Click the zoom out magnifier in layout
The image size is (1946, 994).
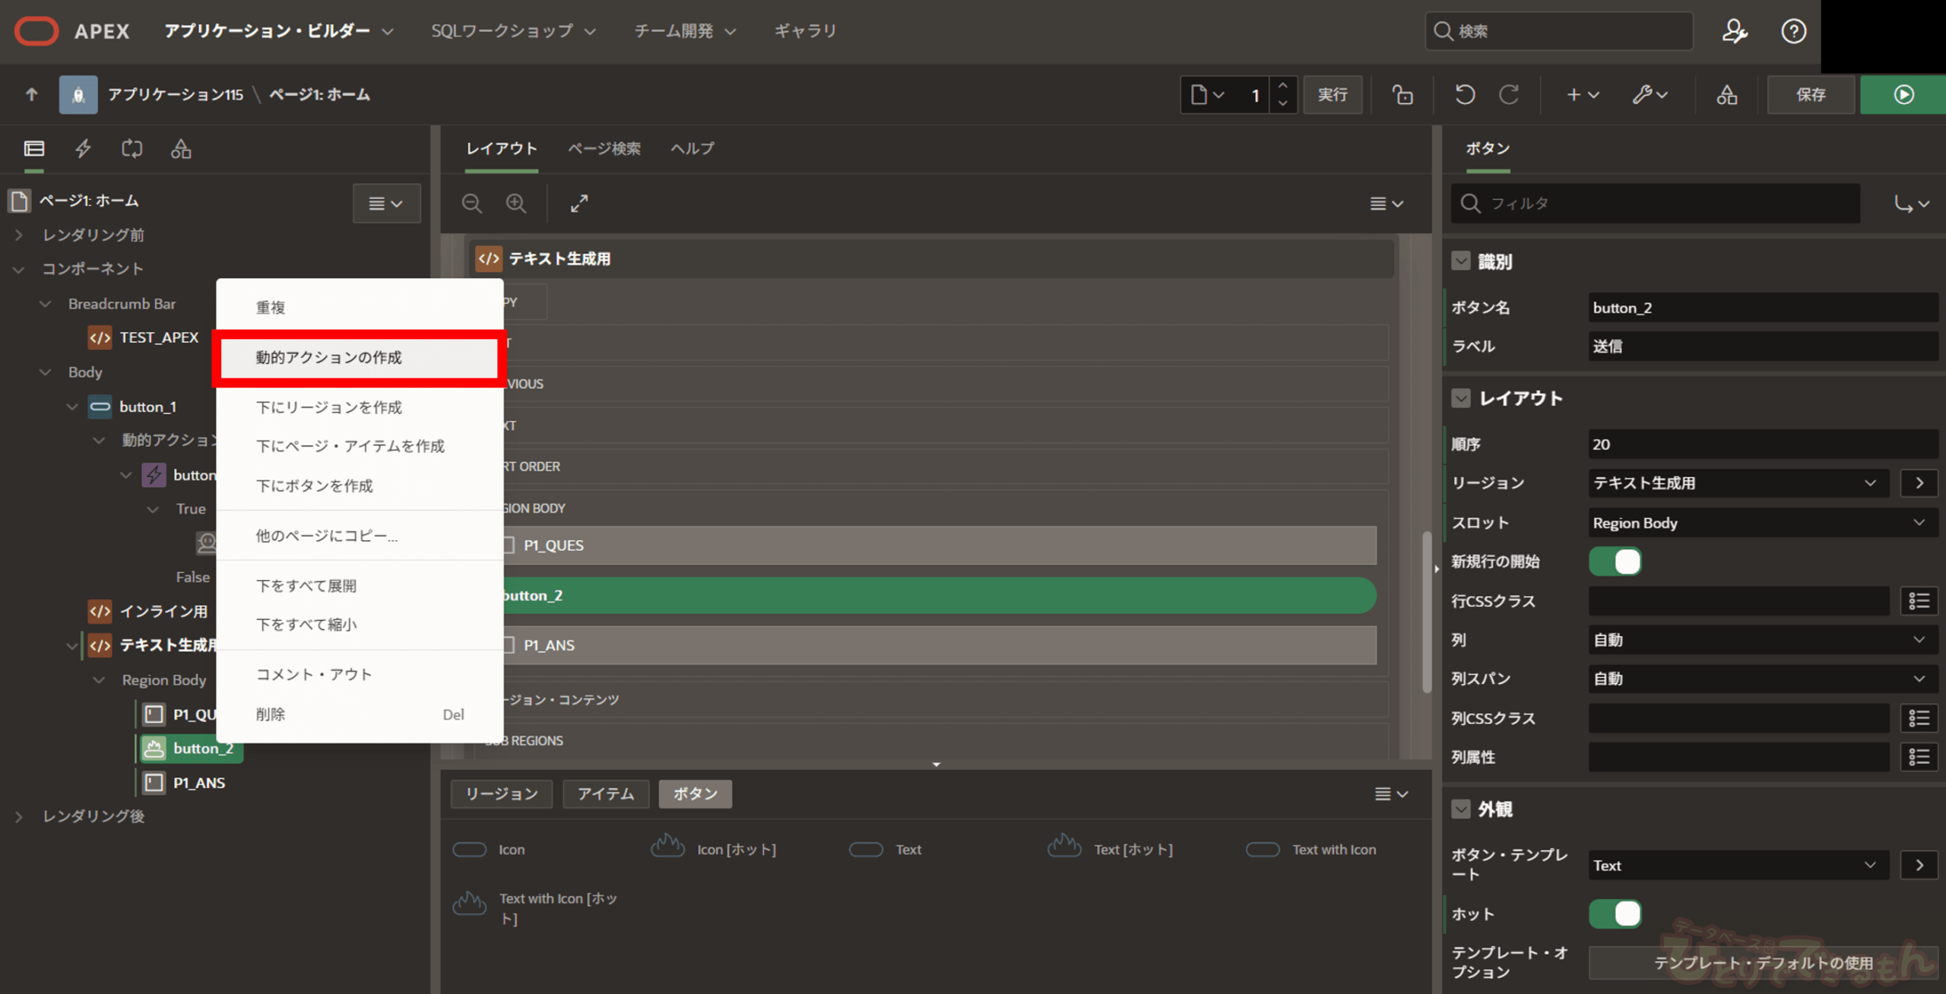click(x=471, y=203)
